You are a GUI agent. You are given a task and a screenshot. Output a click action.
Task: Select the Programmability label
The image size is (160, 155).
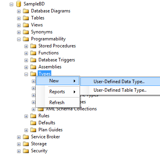click(x=48, y=39)
